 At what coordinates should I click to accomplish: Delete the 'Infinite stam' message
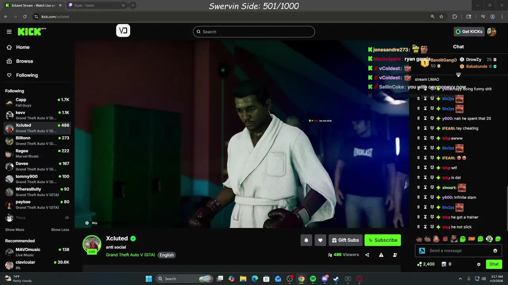click(x=418, y=197)
